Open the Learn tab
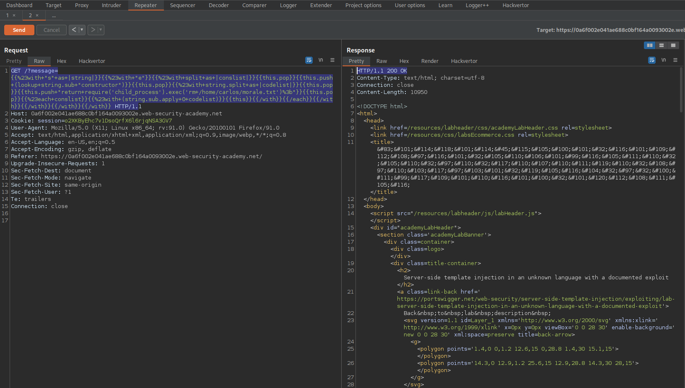Screen dimensions: 685x388 tap(446, 5)
